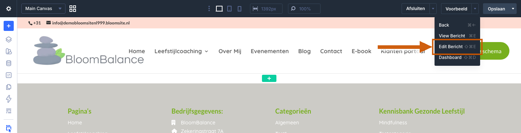Switch to tablet viewport preview
521x133 pixels.
(229, 9)
